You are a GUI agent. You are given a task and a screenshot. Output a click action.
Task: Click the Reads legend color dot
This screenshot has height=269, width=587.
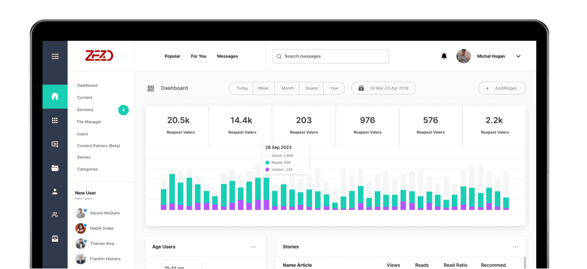pyautogui.click(x=267, y=163)
